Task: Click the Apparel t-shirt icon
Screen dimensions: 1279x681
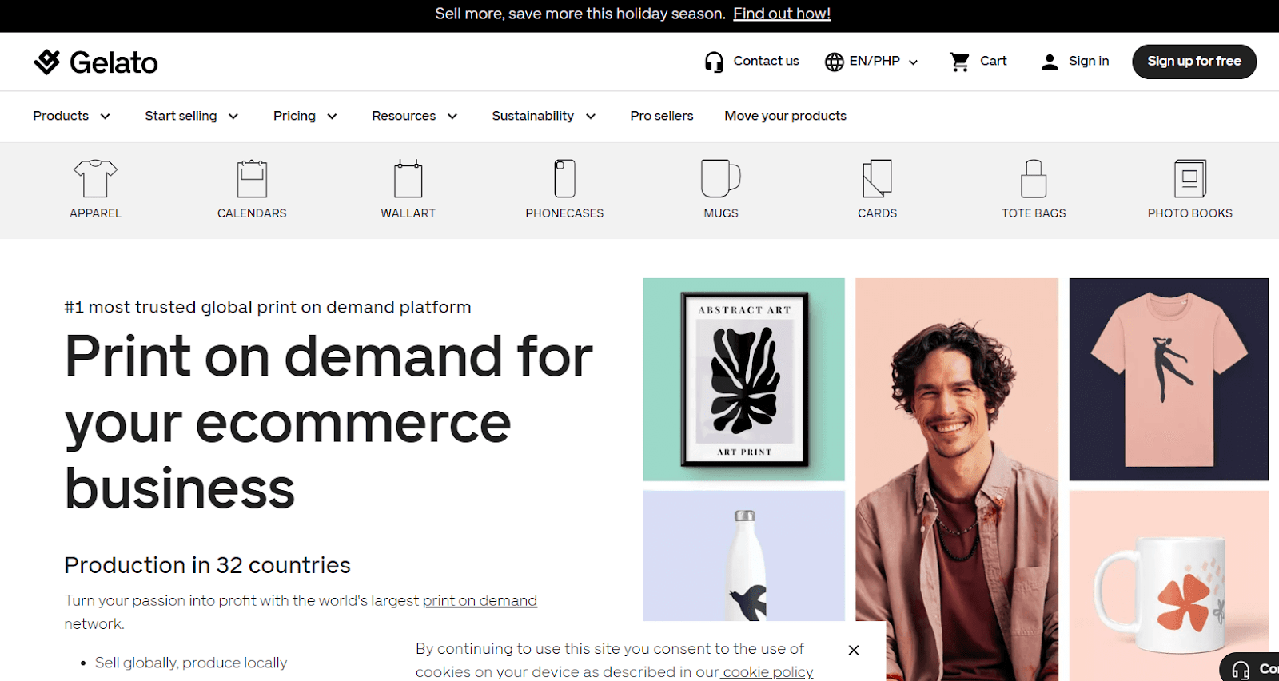Action: pos(95,178)
